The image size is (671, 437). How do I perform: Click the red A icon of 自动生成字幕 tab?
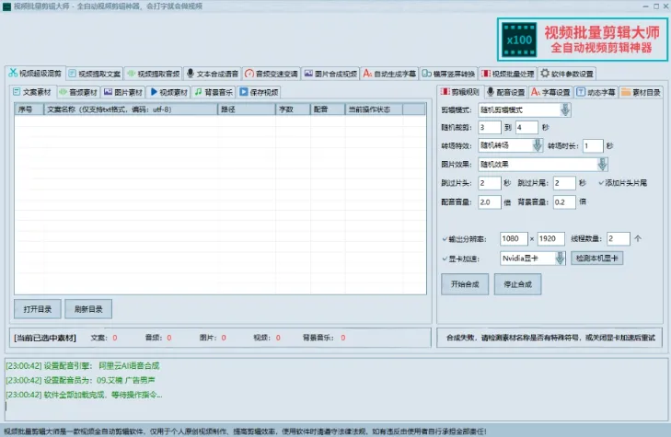click(367, 74)
